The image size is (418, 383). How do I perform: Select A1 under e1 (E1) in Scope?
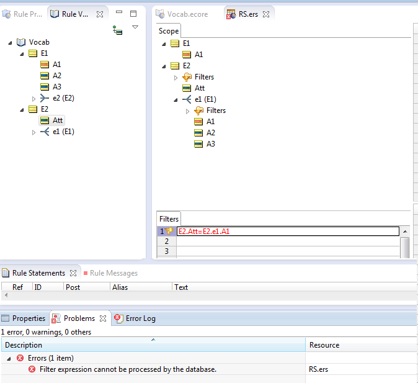205,122
